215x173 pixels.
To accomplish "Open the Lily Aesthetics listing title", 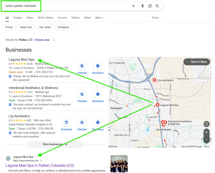I will [19, 116].
